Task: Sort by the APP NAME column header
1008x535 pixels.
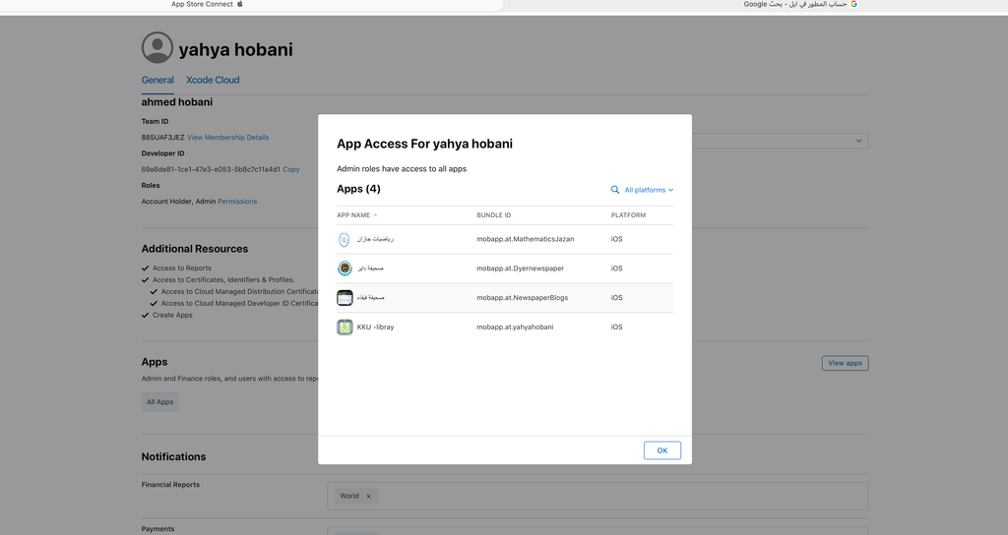Action: tap(356, 215)
